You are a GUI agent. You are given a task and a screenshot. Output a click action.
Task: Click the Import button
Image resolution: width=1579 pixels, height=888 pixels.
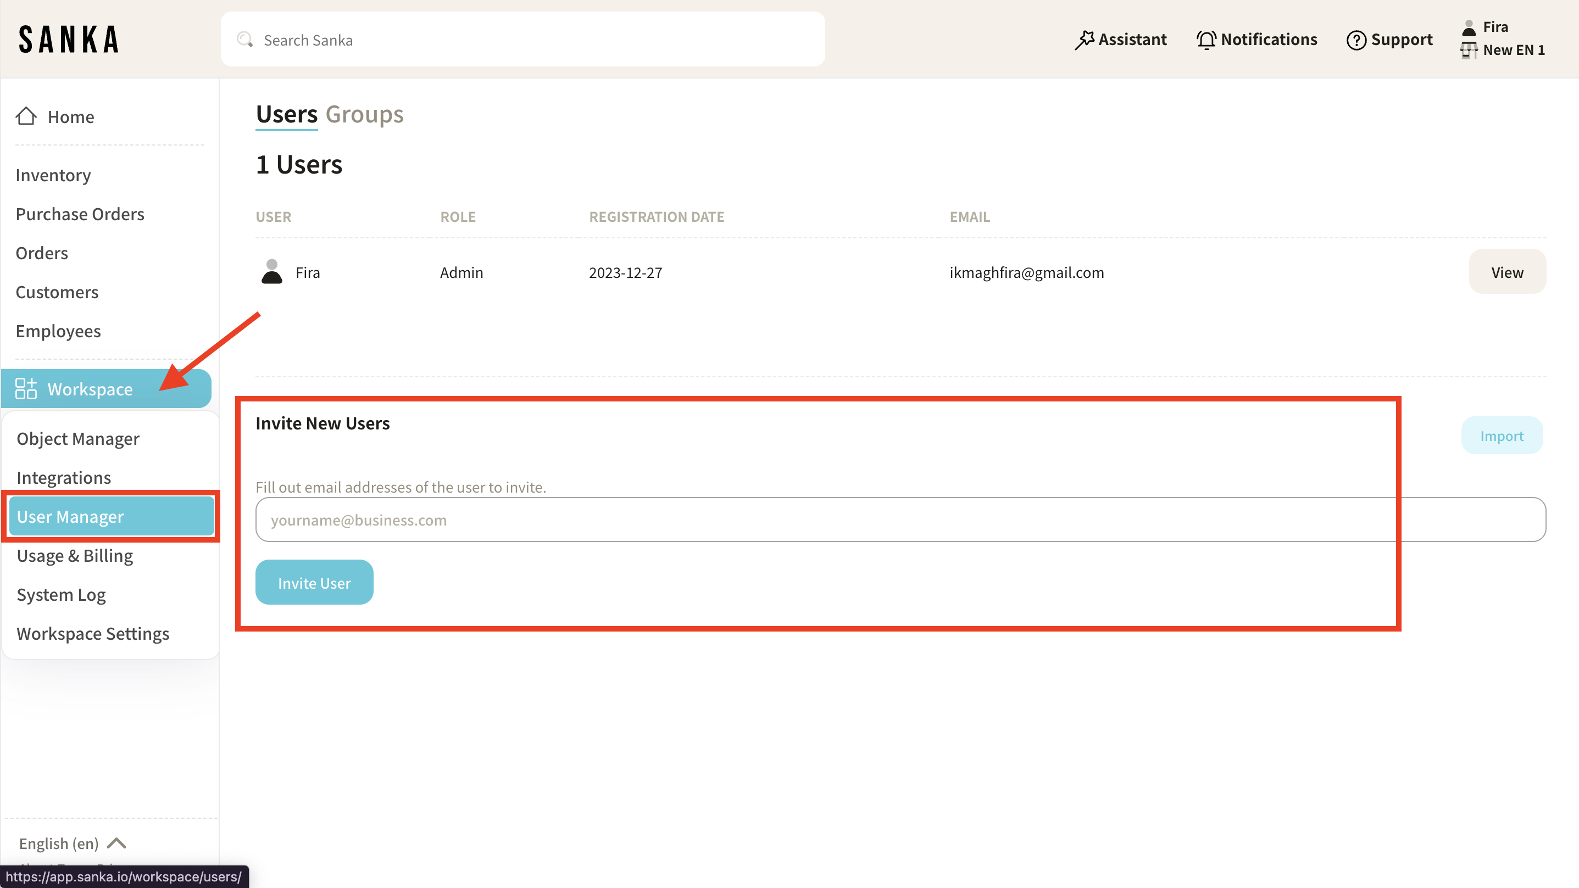[1501, 435]
